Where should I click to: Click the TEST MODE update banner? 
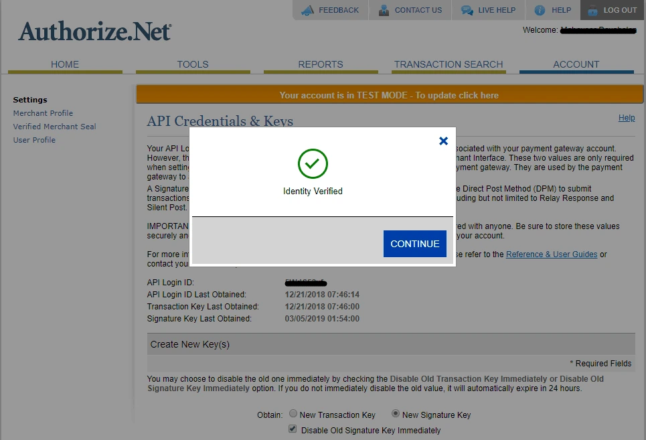390,94
